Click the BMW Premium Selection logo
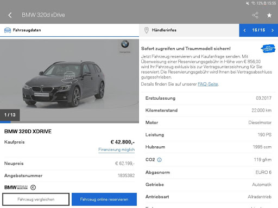The image size is (278, 208). [x=16, y=187]
